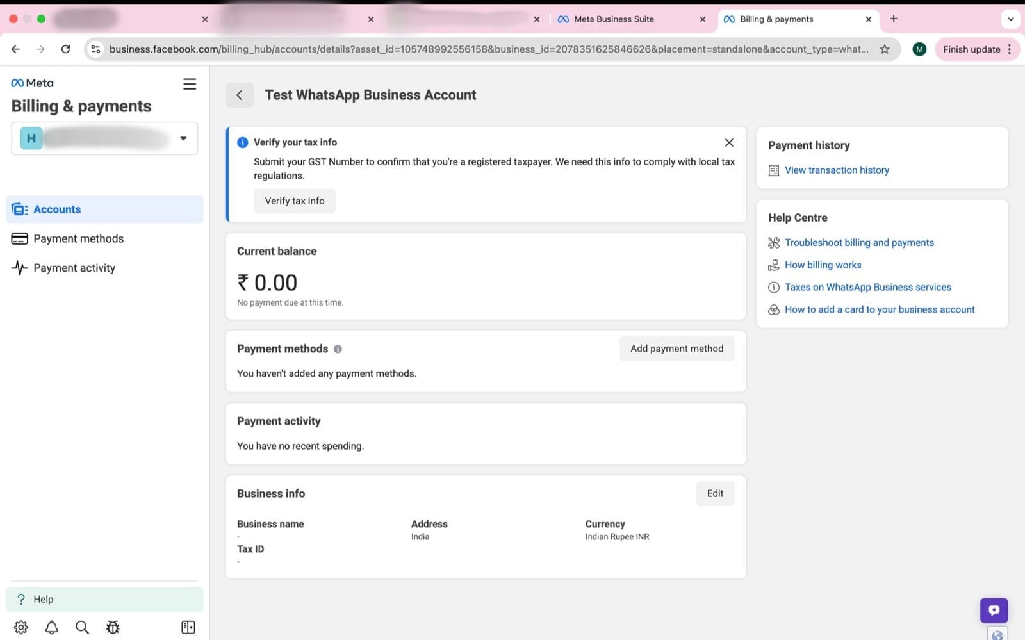
Task: Click the Verify tax info button
Action: coord(295,201)
